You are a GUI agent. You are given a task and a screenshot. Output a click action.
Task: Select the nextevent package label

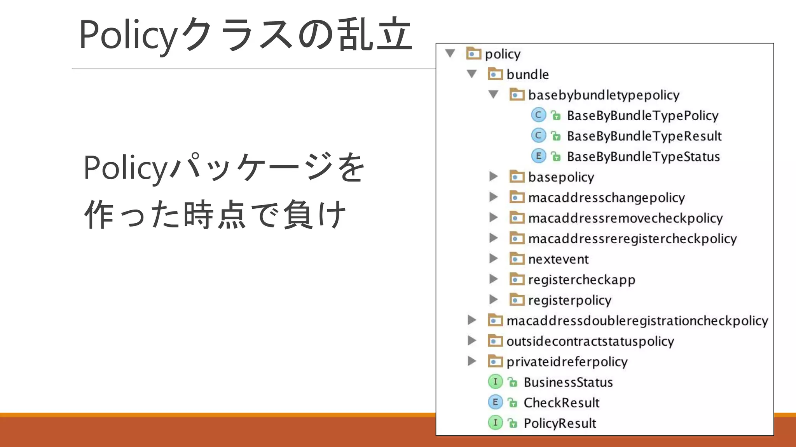[559, 259]
